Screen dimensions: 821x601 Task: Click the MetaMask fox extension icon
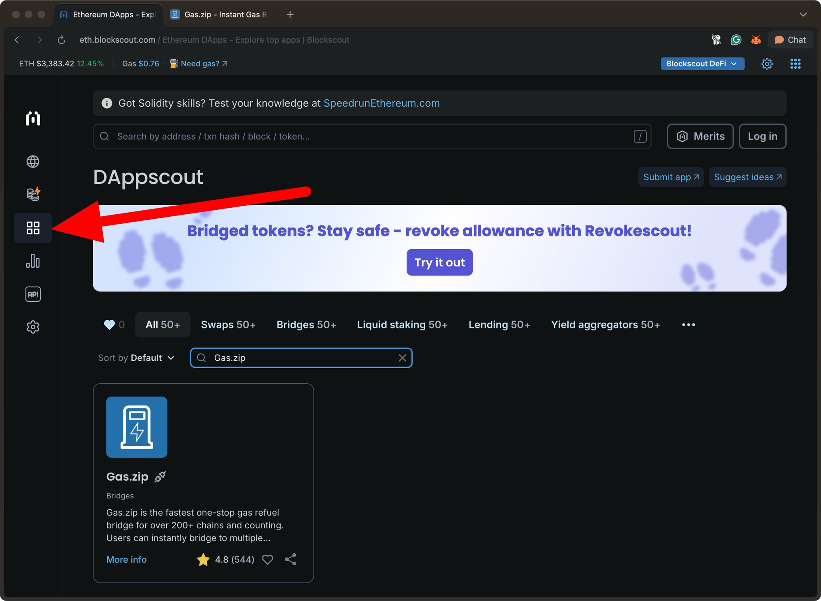click(x=756, y=39)
